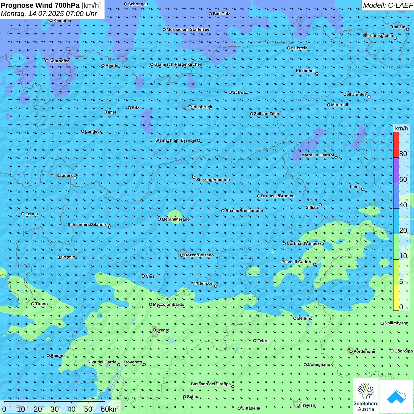Image resolution: width=414 pixels, height=414 pixels.
Task: Click the 'Zell am Ziller' label
Action: tap(267, 114)
